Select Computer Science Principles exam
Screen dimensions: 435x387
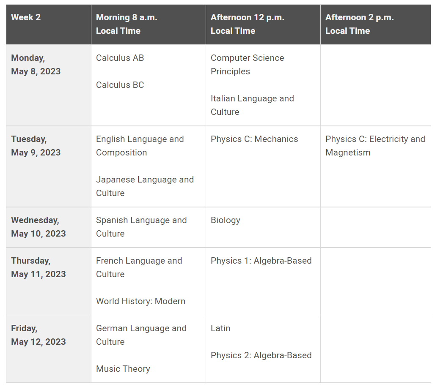(247, 65)
